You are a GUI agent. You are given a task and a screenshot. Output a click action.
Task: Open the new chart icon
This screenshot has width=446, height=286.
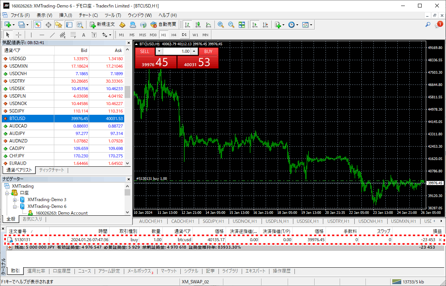8,25
